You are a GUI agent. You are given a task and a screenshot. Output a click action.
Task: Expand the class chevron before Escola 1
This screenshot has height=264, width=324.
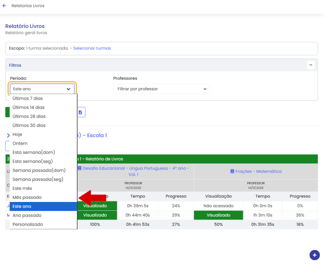click(x=8, y=136)
